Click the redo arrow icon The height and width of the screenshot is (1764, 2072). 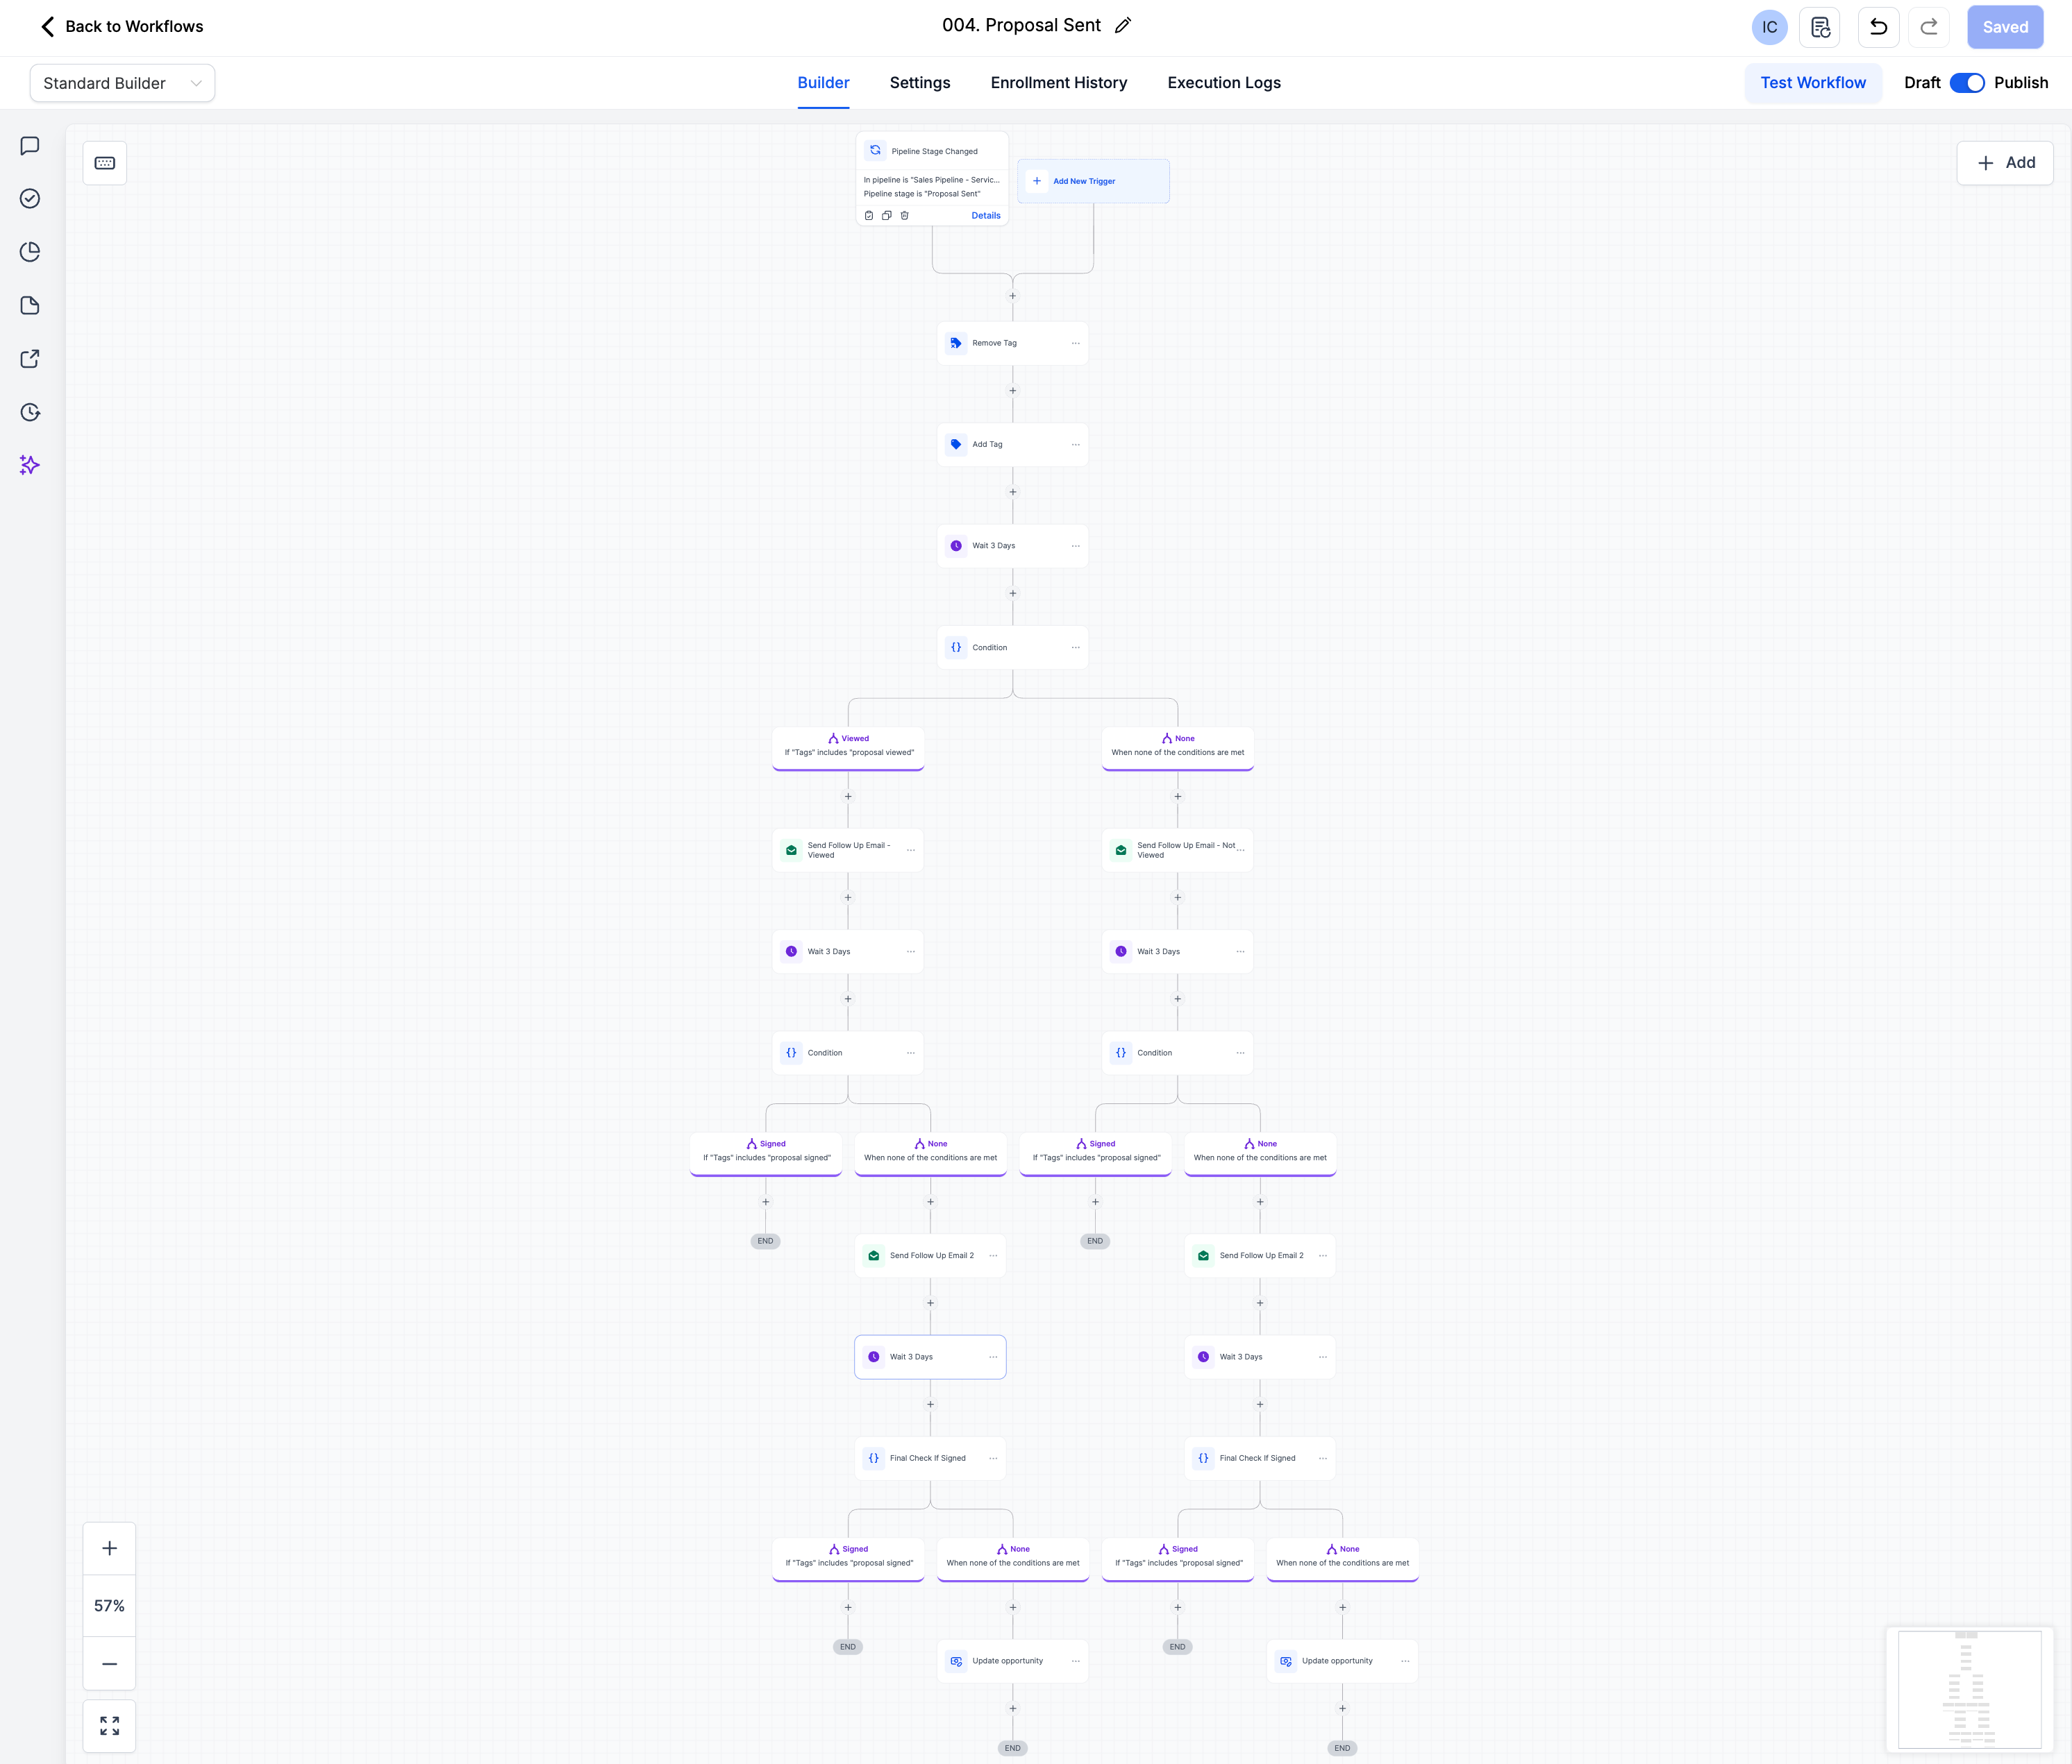coord(1928,27)
